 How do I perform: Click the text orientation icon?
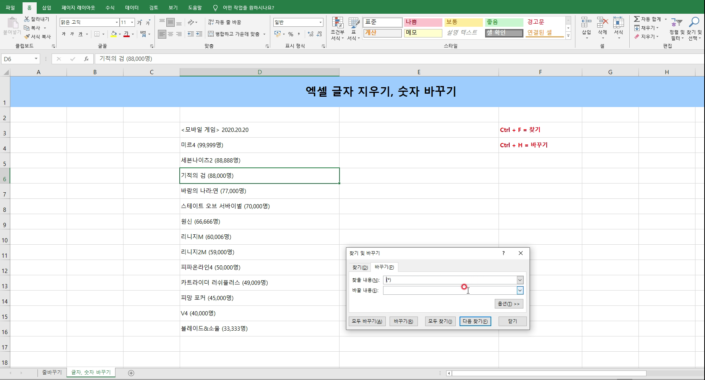(191, 22)
